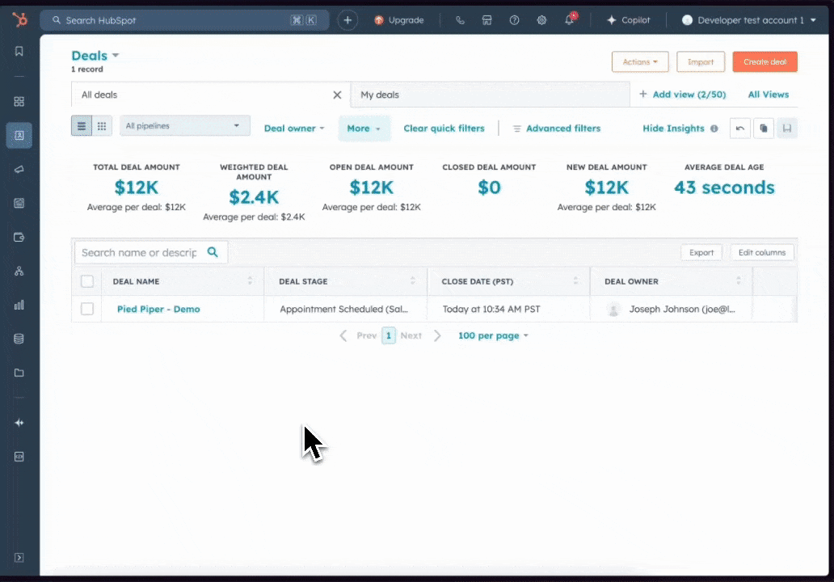Click the search name or description field
The image size is (834, 582).
click(x=140, y=252)
